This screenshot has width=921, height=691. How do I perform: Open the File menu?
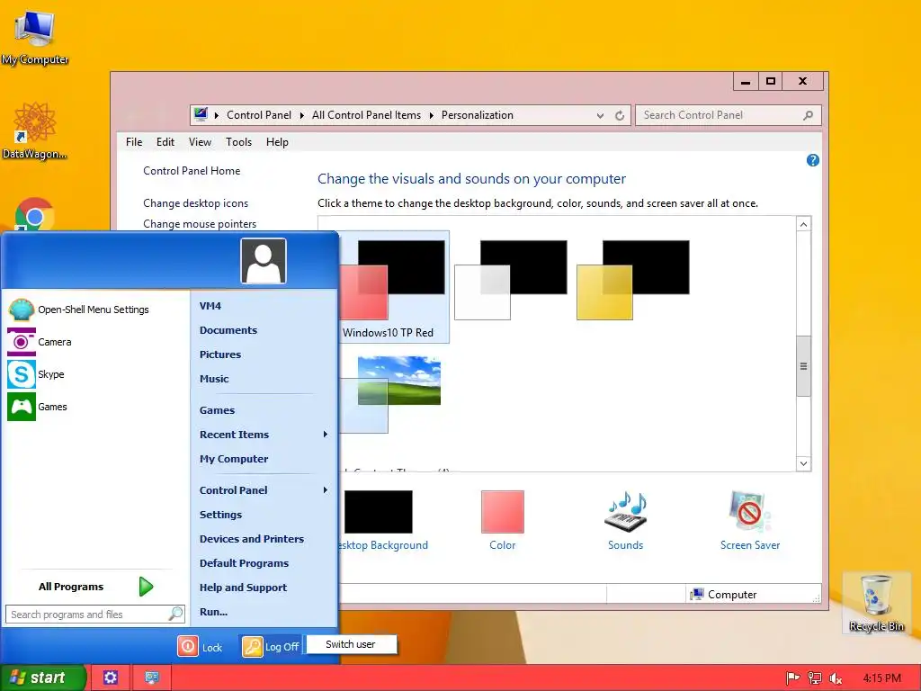tap(134, 142)
